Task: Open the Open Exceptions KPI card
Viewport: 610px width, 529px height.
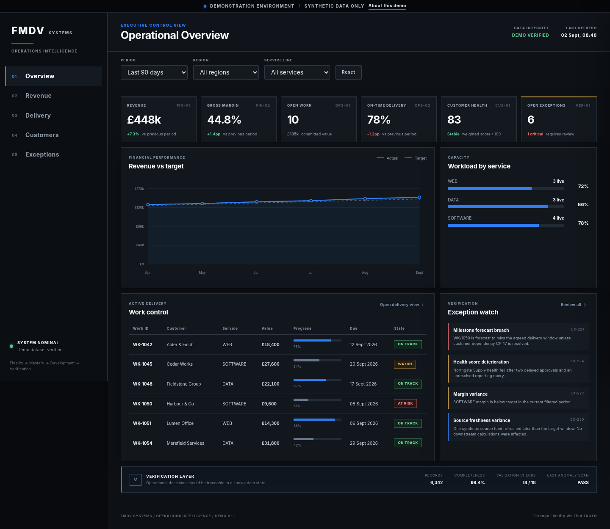Action: point(559,119)
